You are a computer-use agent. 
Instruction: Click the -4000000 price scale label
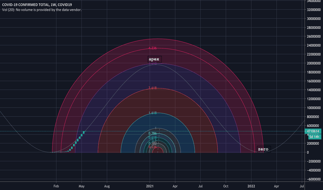coord(314,170)
